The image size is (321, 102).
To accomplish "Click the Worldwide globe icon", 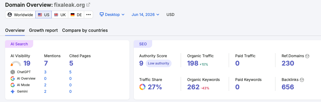I will [10, 15].
